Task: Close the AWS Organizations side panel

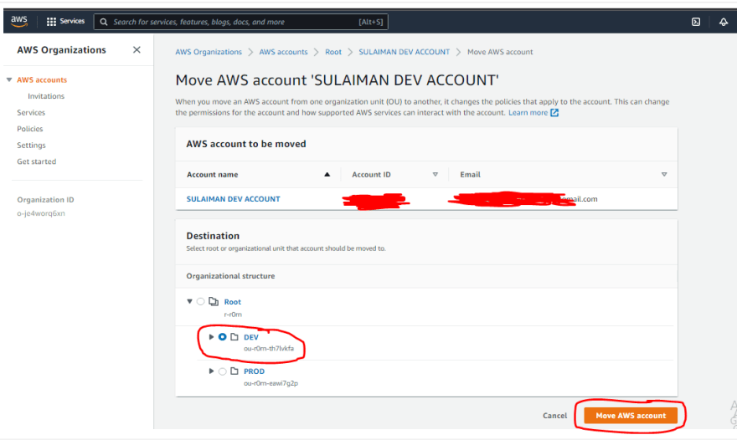Action: pos(137,50)
